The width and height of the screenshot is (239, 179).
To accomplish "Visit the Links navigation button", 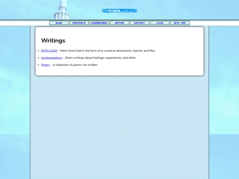I will point(160,23).
